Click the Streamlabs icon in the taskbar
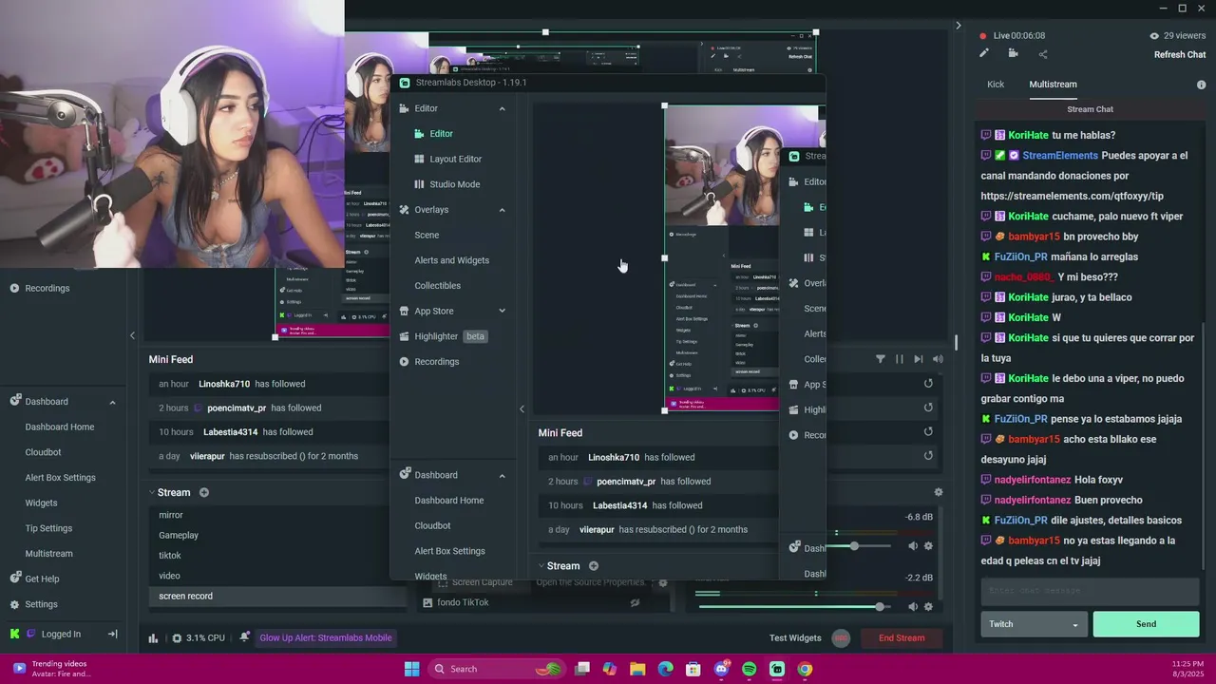The height and width of the screenshot is (684, 1216). pos(777,669)
